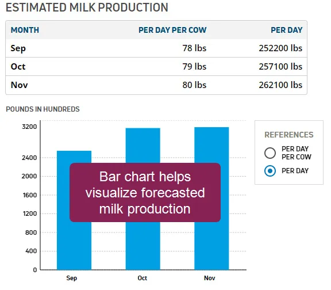Click the 252200 lbs value for Sep
This screenshot has height=290, width=331.
pos(280,48)
